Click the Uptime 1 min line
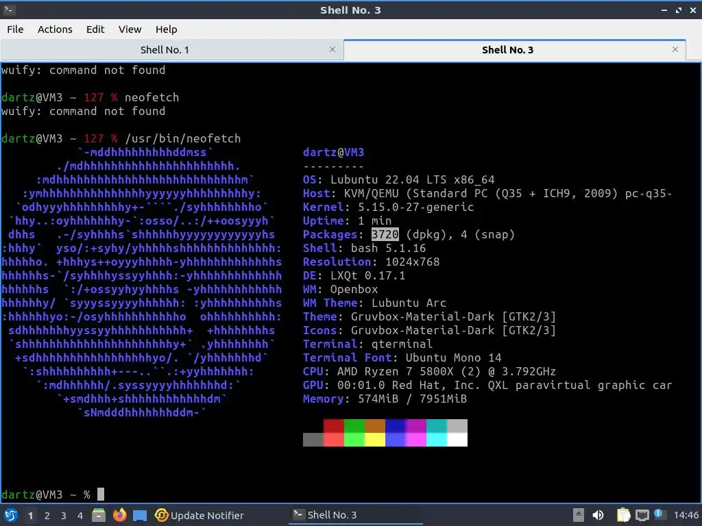This screenshot has height=526, width=702. click(347, 221)
